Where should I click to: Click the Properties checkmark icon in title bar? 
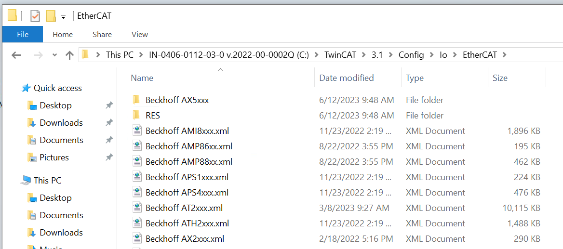tap(35, 16)
